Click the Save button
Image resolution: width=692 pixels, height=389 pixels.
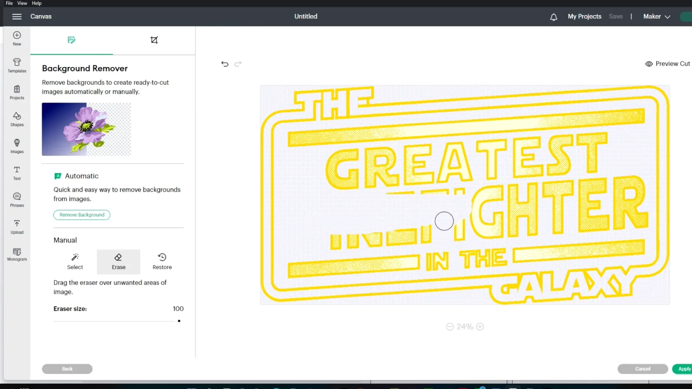click(615, 16)
